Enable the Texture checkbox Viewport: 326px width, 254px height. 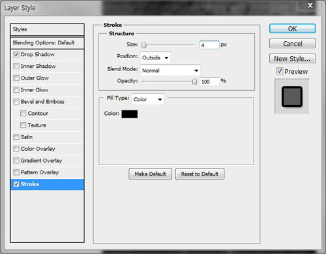23,125
